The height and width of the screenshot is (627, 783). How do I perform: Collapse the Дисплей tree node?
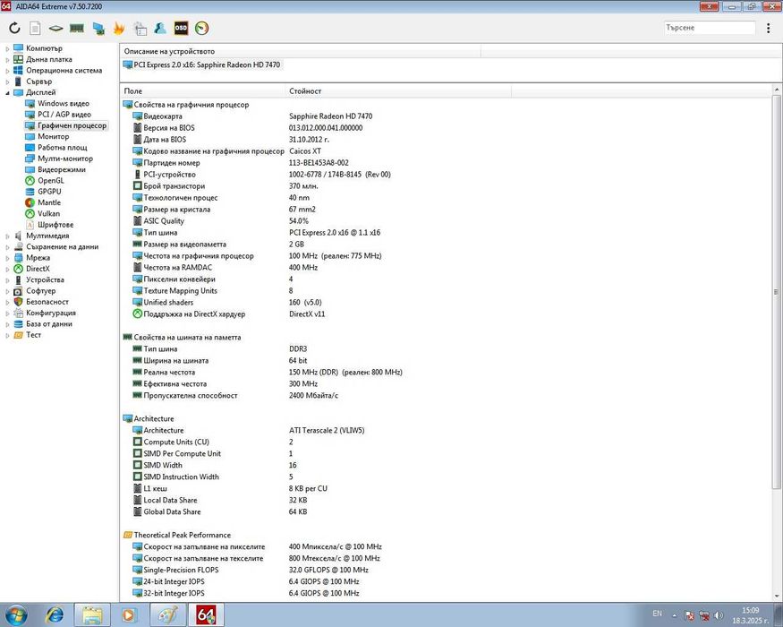click(x=7, y=93)
